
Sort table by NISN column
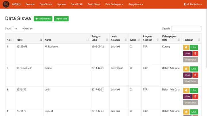29,38
